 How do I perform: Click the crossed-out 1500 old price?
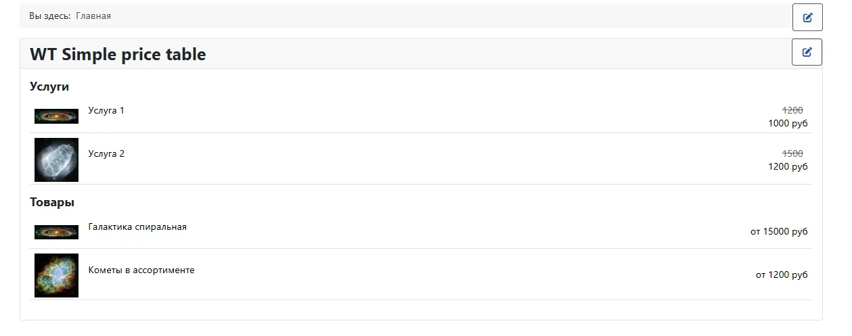792,153
